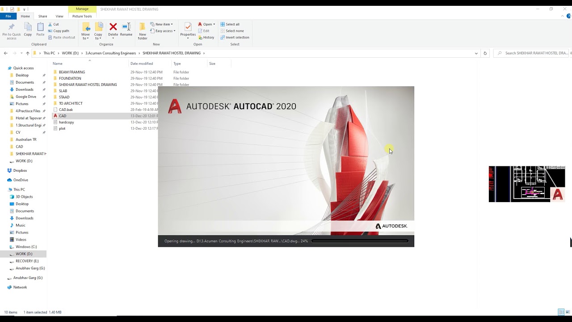The height and width of the screenshot is (322, 572).
Task: Click Select none in the ribbon
Action: pos(232,31)
